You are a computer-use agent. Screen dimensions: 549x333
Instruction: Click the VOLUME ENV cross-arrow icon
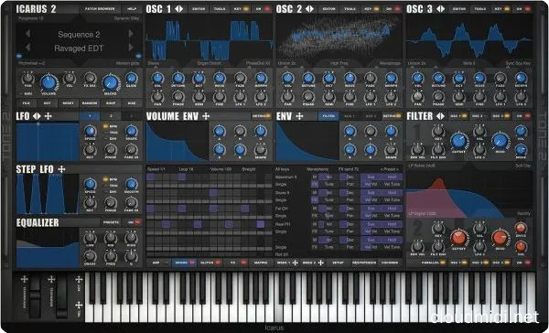[206, 116]
